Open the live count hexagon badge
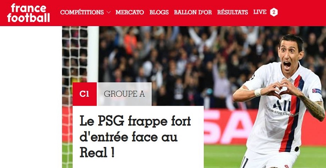326x168 pixels. pos(274,12)
